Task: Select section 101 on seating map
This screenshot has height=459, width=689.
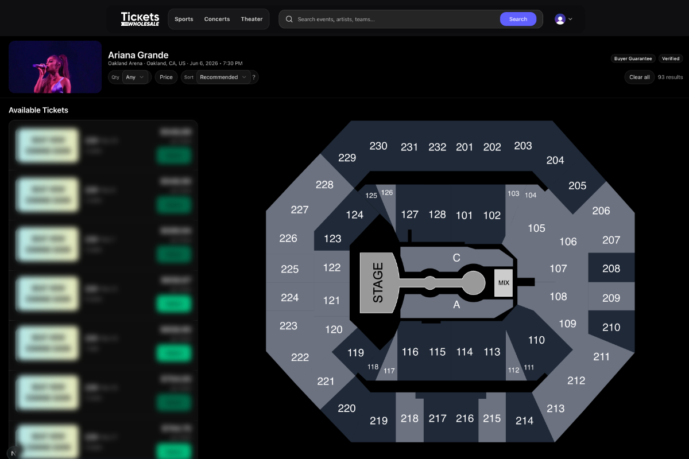Action: (464, 216)
